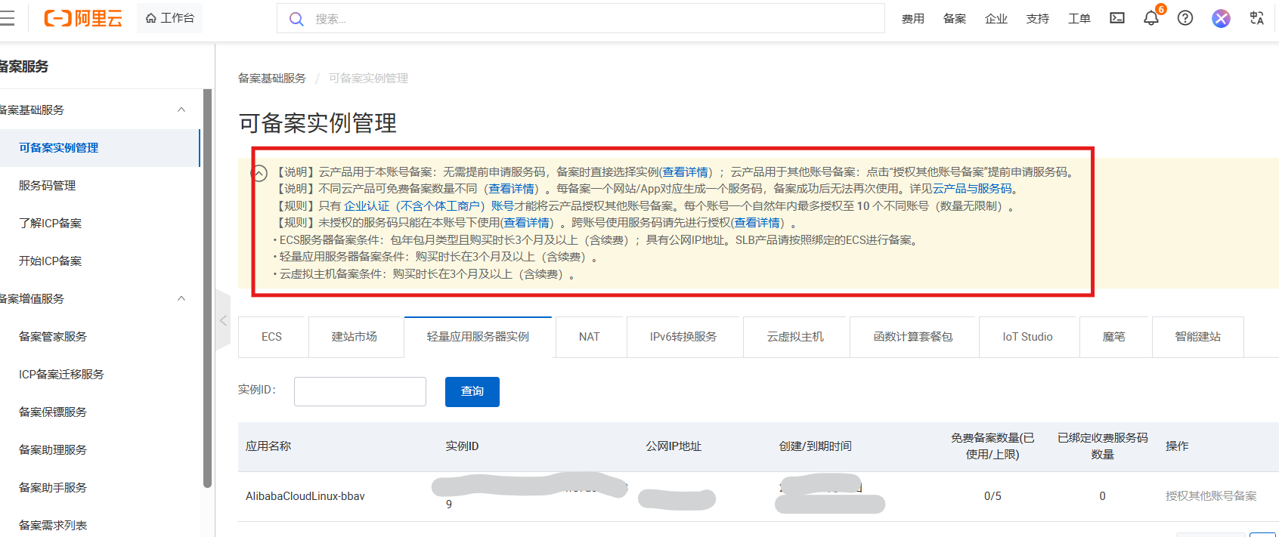Click the AlibabaCloudLinux-bbav app name cell
Viewport: 1279px width, 537px height.
(x=305, y=496)
